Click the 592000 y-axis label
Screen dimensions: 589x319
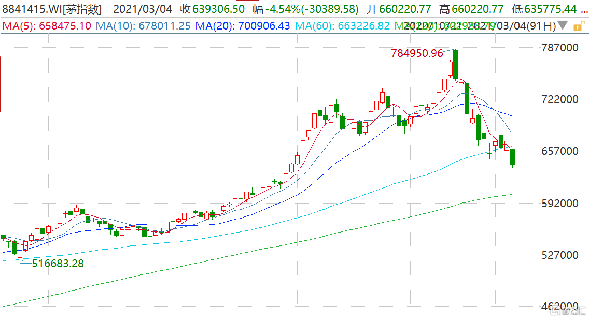(559, 203)
